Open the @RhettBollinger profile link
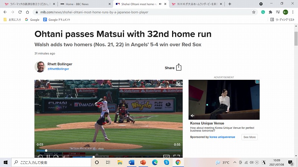Image resolution: width=298 pixels, height=167 pixels. [58, 69]
